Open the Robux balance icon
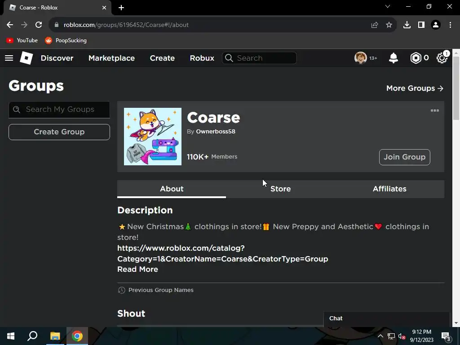 pyautogui.click(x=416, y=58)
